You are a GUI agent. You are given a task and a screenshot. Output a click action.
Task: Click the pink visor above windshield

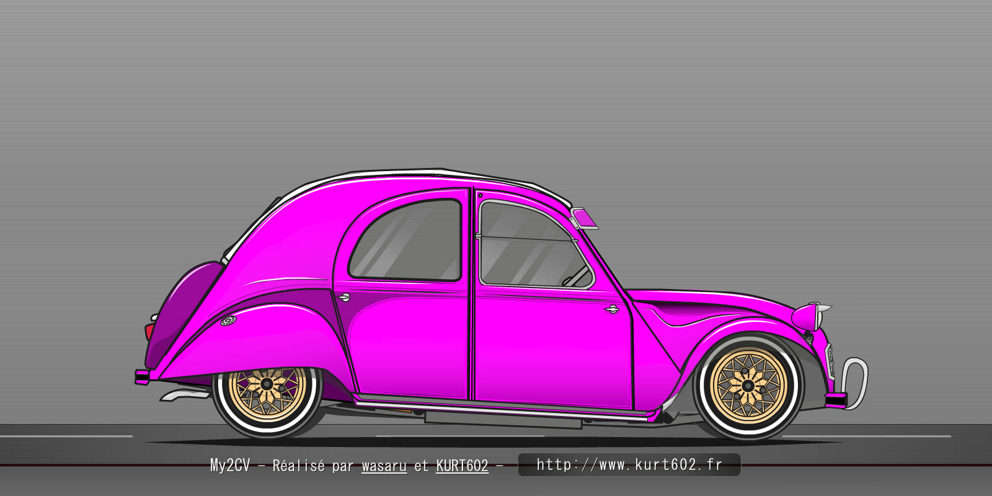[x=584, y=218]
